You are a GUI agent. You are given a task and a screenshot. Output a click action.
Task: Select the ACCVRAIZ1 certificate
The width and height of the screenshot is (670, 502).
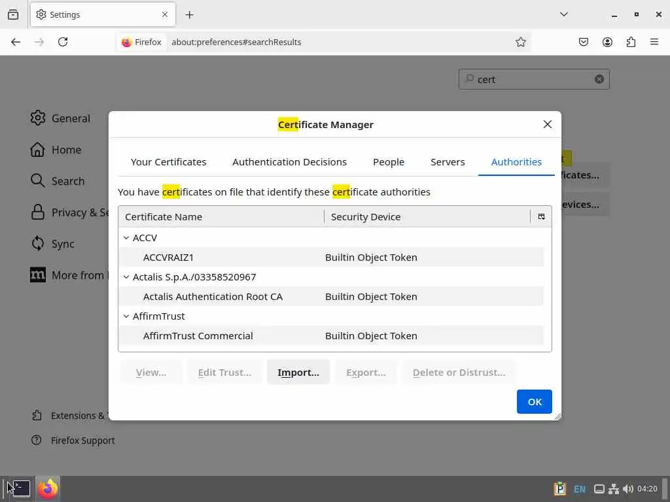pyautogui.click(x=331, y=258)
